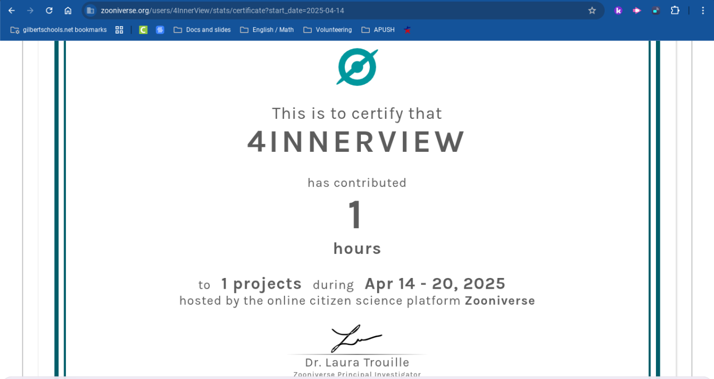Open the Extensions puzzle menu

click(675, 11)
